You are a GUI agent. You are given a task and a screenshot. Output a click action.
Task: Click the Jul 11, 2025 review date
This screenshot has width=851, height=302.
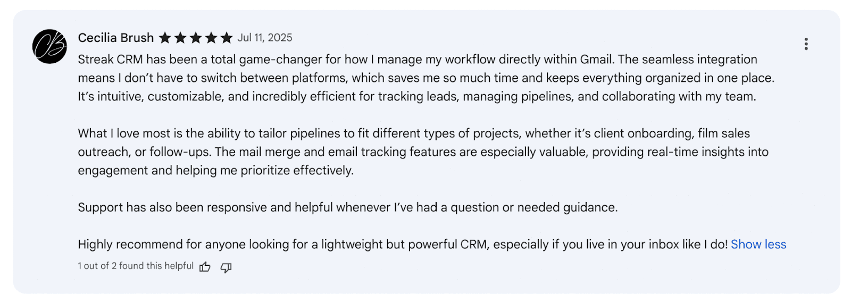pyautogui.click(x=265, y=38)
